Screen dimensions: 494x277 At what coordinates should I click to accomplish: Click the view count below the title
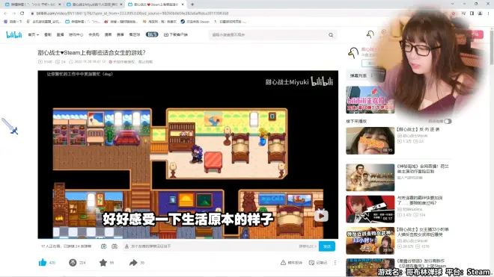click(x=45, y=62)
